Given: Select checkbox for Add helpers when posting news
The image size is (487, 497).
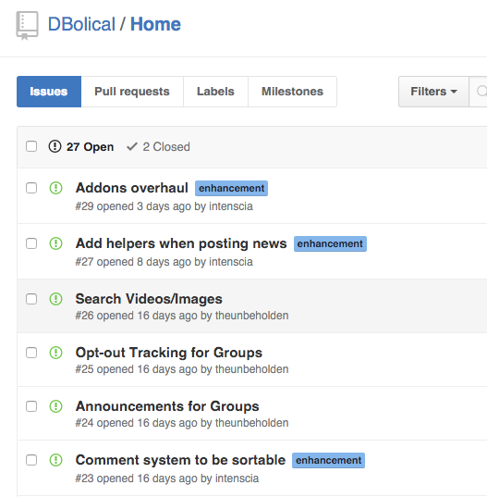Looking at the screenshot, I should pos(31,243).
